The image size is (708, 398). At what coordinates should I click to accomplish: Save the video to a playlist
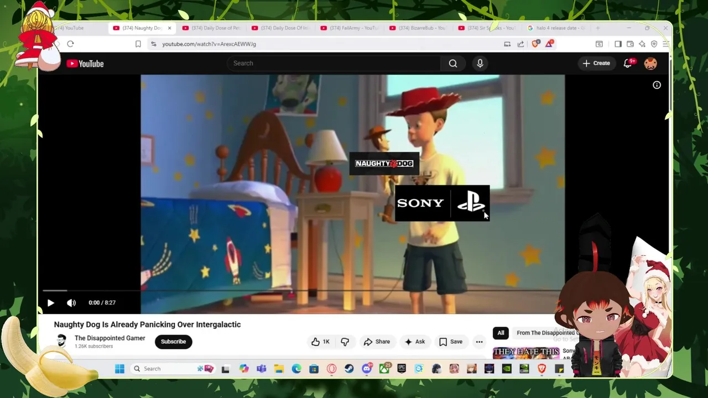click(451, 342)
